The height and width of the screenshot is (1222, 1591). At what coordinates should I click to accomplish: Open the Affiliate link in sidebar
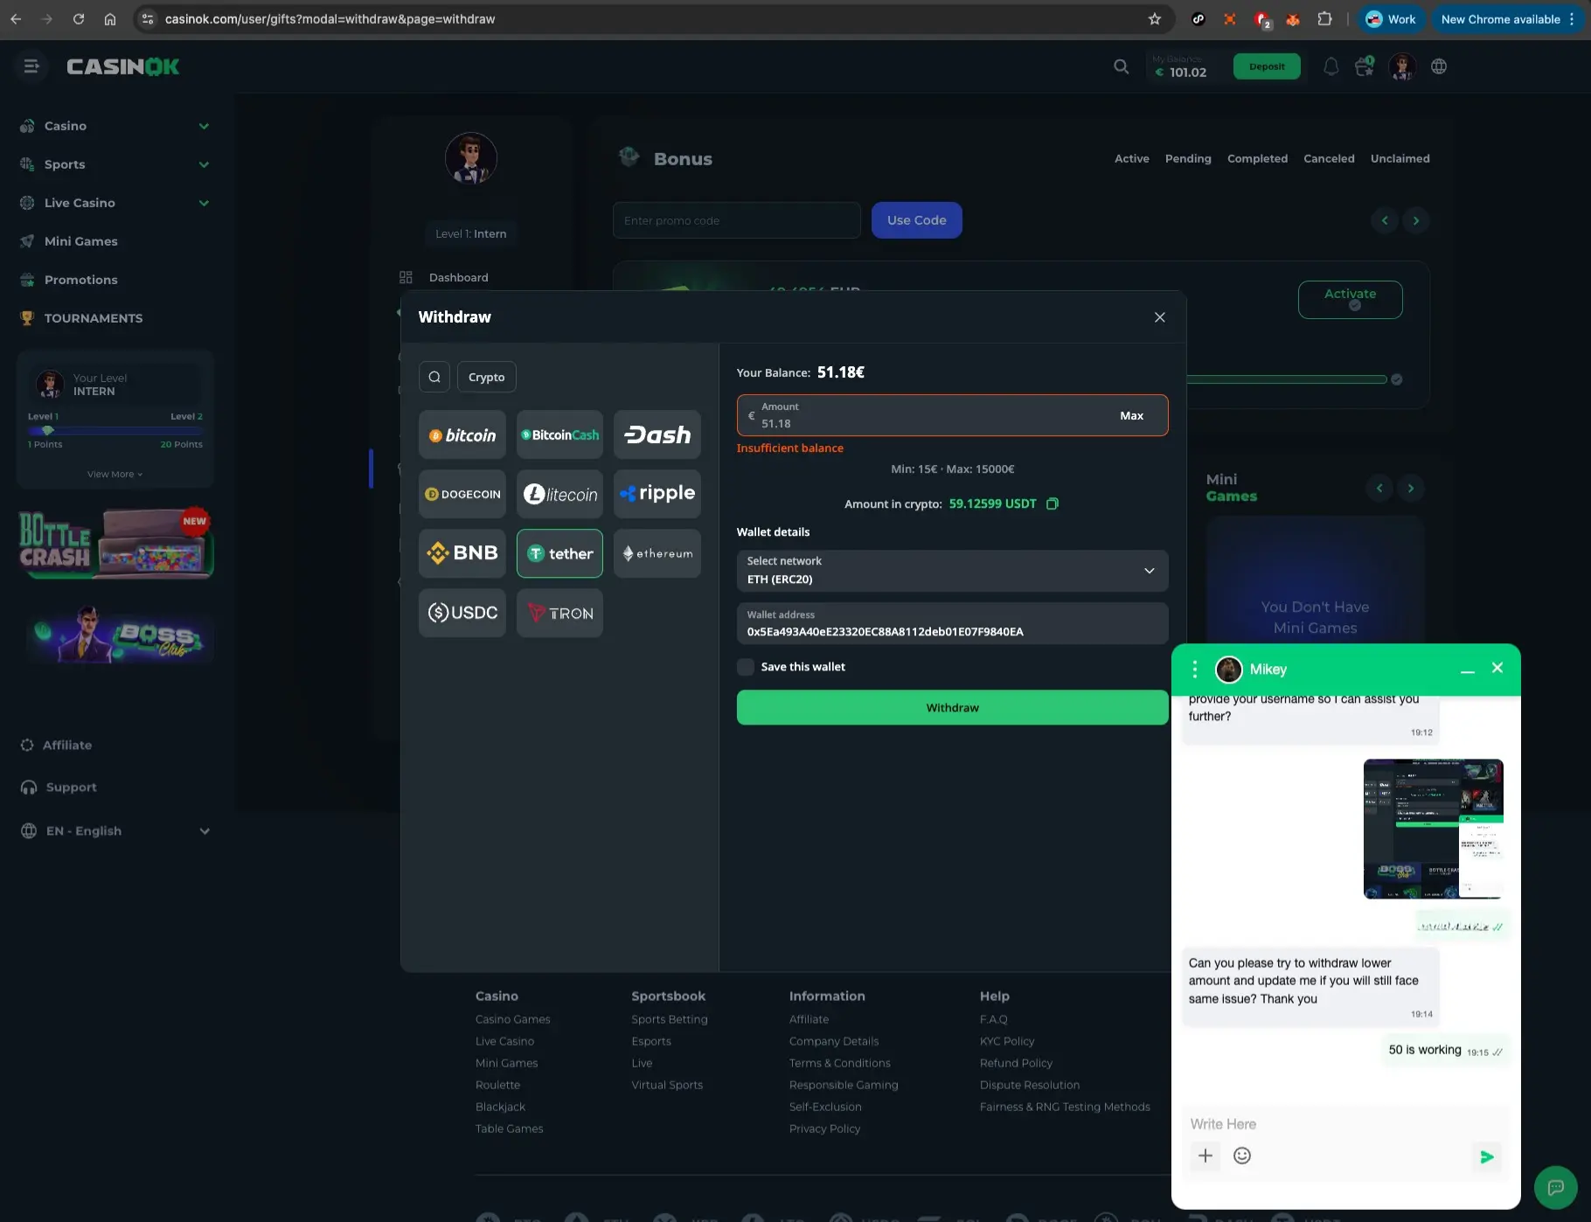tap(67, 746)
